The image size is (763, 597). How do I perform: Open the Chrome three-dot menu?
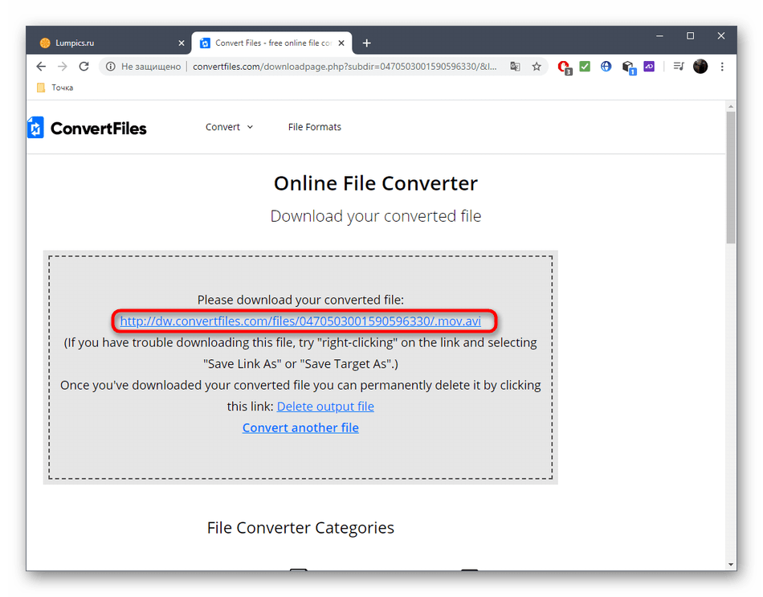[x=721, y=67]
